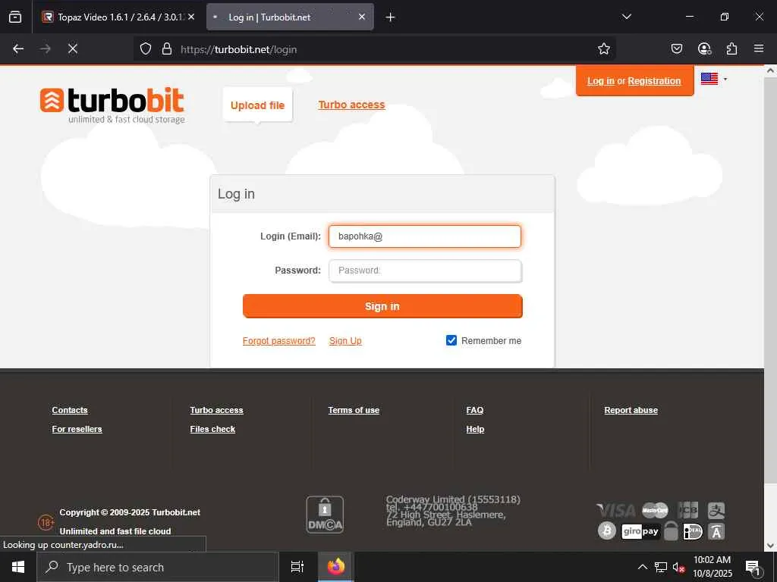List all tabs dropdown arrow
The width and height of the screenshot is (777, 582).
tap(626, 17)
